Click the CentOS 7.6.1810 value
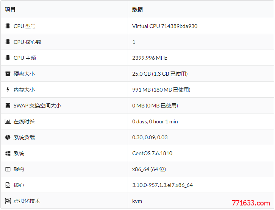 click(152, 153)
